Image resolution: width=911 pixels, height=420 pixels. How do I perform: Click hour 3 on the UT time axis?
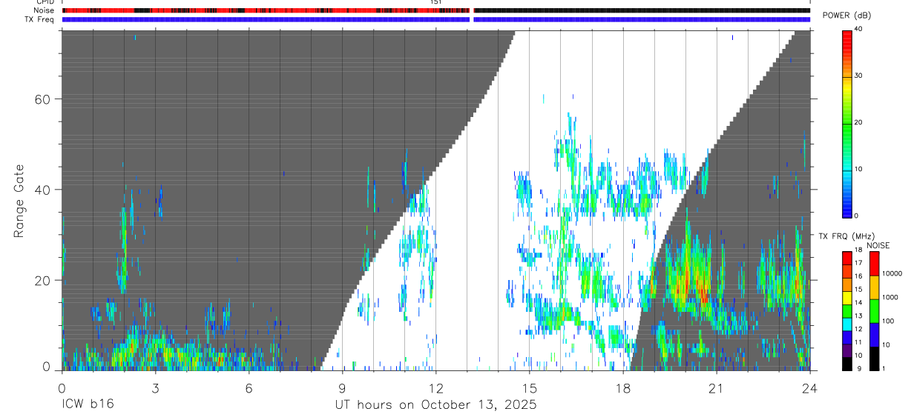pyautogui.click(x=155, y=387)
